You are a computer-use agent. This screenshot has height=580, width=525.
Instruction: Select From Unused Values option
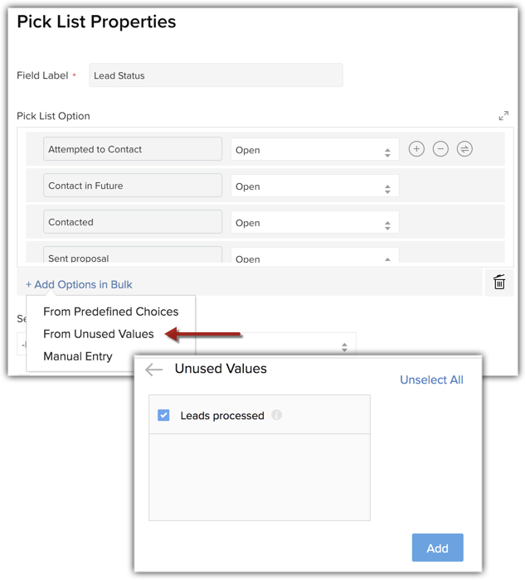click(x=99, y=334)
